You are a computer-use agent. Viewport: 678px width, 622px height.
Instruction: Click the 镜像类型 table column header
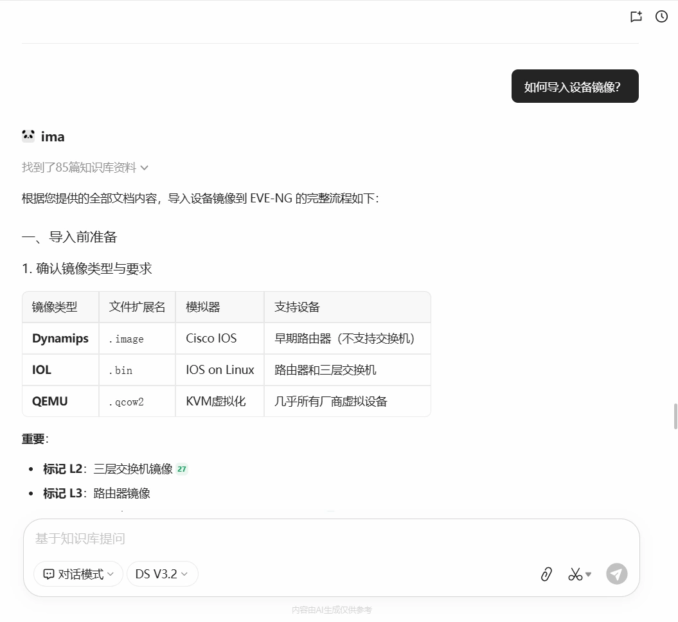click(x=55, y=307)
